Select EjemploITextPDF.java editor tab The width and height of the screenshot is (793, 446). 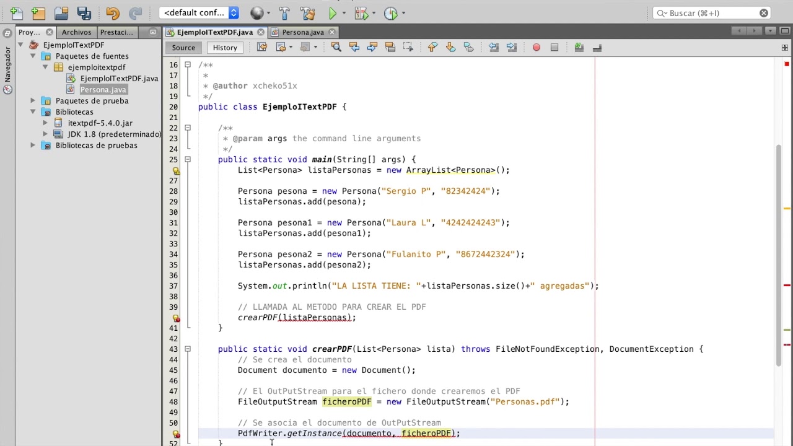click(214, 32)
